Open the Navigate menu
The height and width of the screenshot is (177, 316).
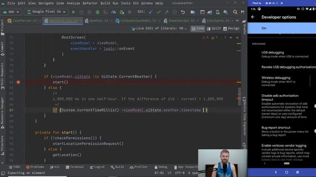[46, 3]
